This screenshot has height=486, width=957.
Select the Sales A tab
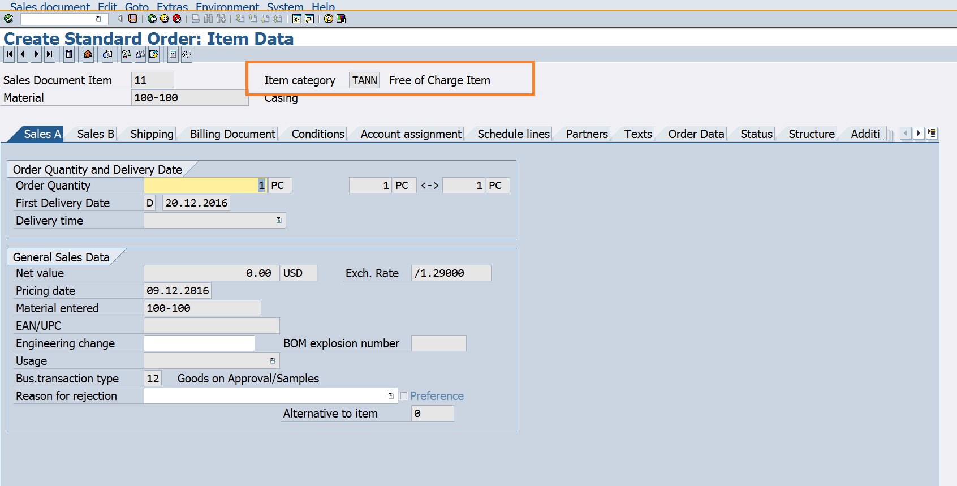click(x=42, y=134)
